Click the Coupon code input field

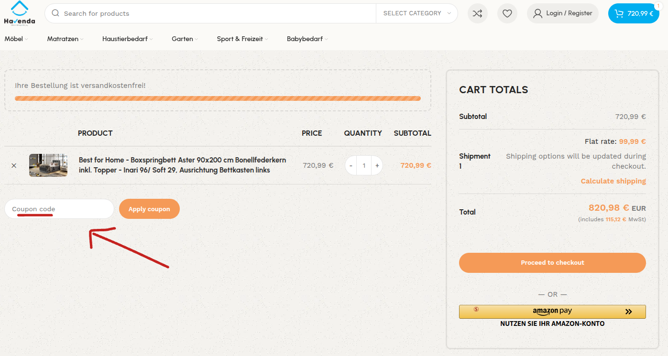point(59,209)
